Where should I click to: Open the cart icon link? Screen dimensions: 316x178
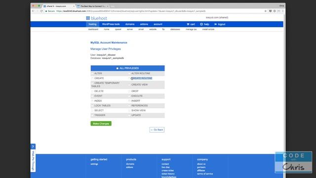[191, 24]
